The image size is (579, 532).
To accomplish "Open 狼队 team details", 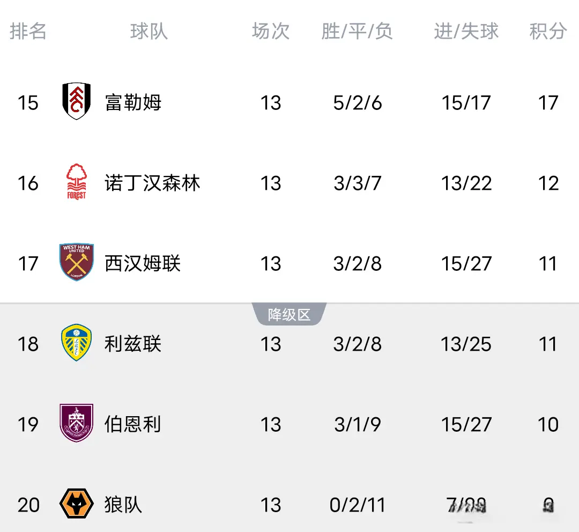I will click(x=123, y=505).
